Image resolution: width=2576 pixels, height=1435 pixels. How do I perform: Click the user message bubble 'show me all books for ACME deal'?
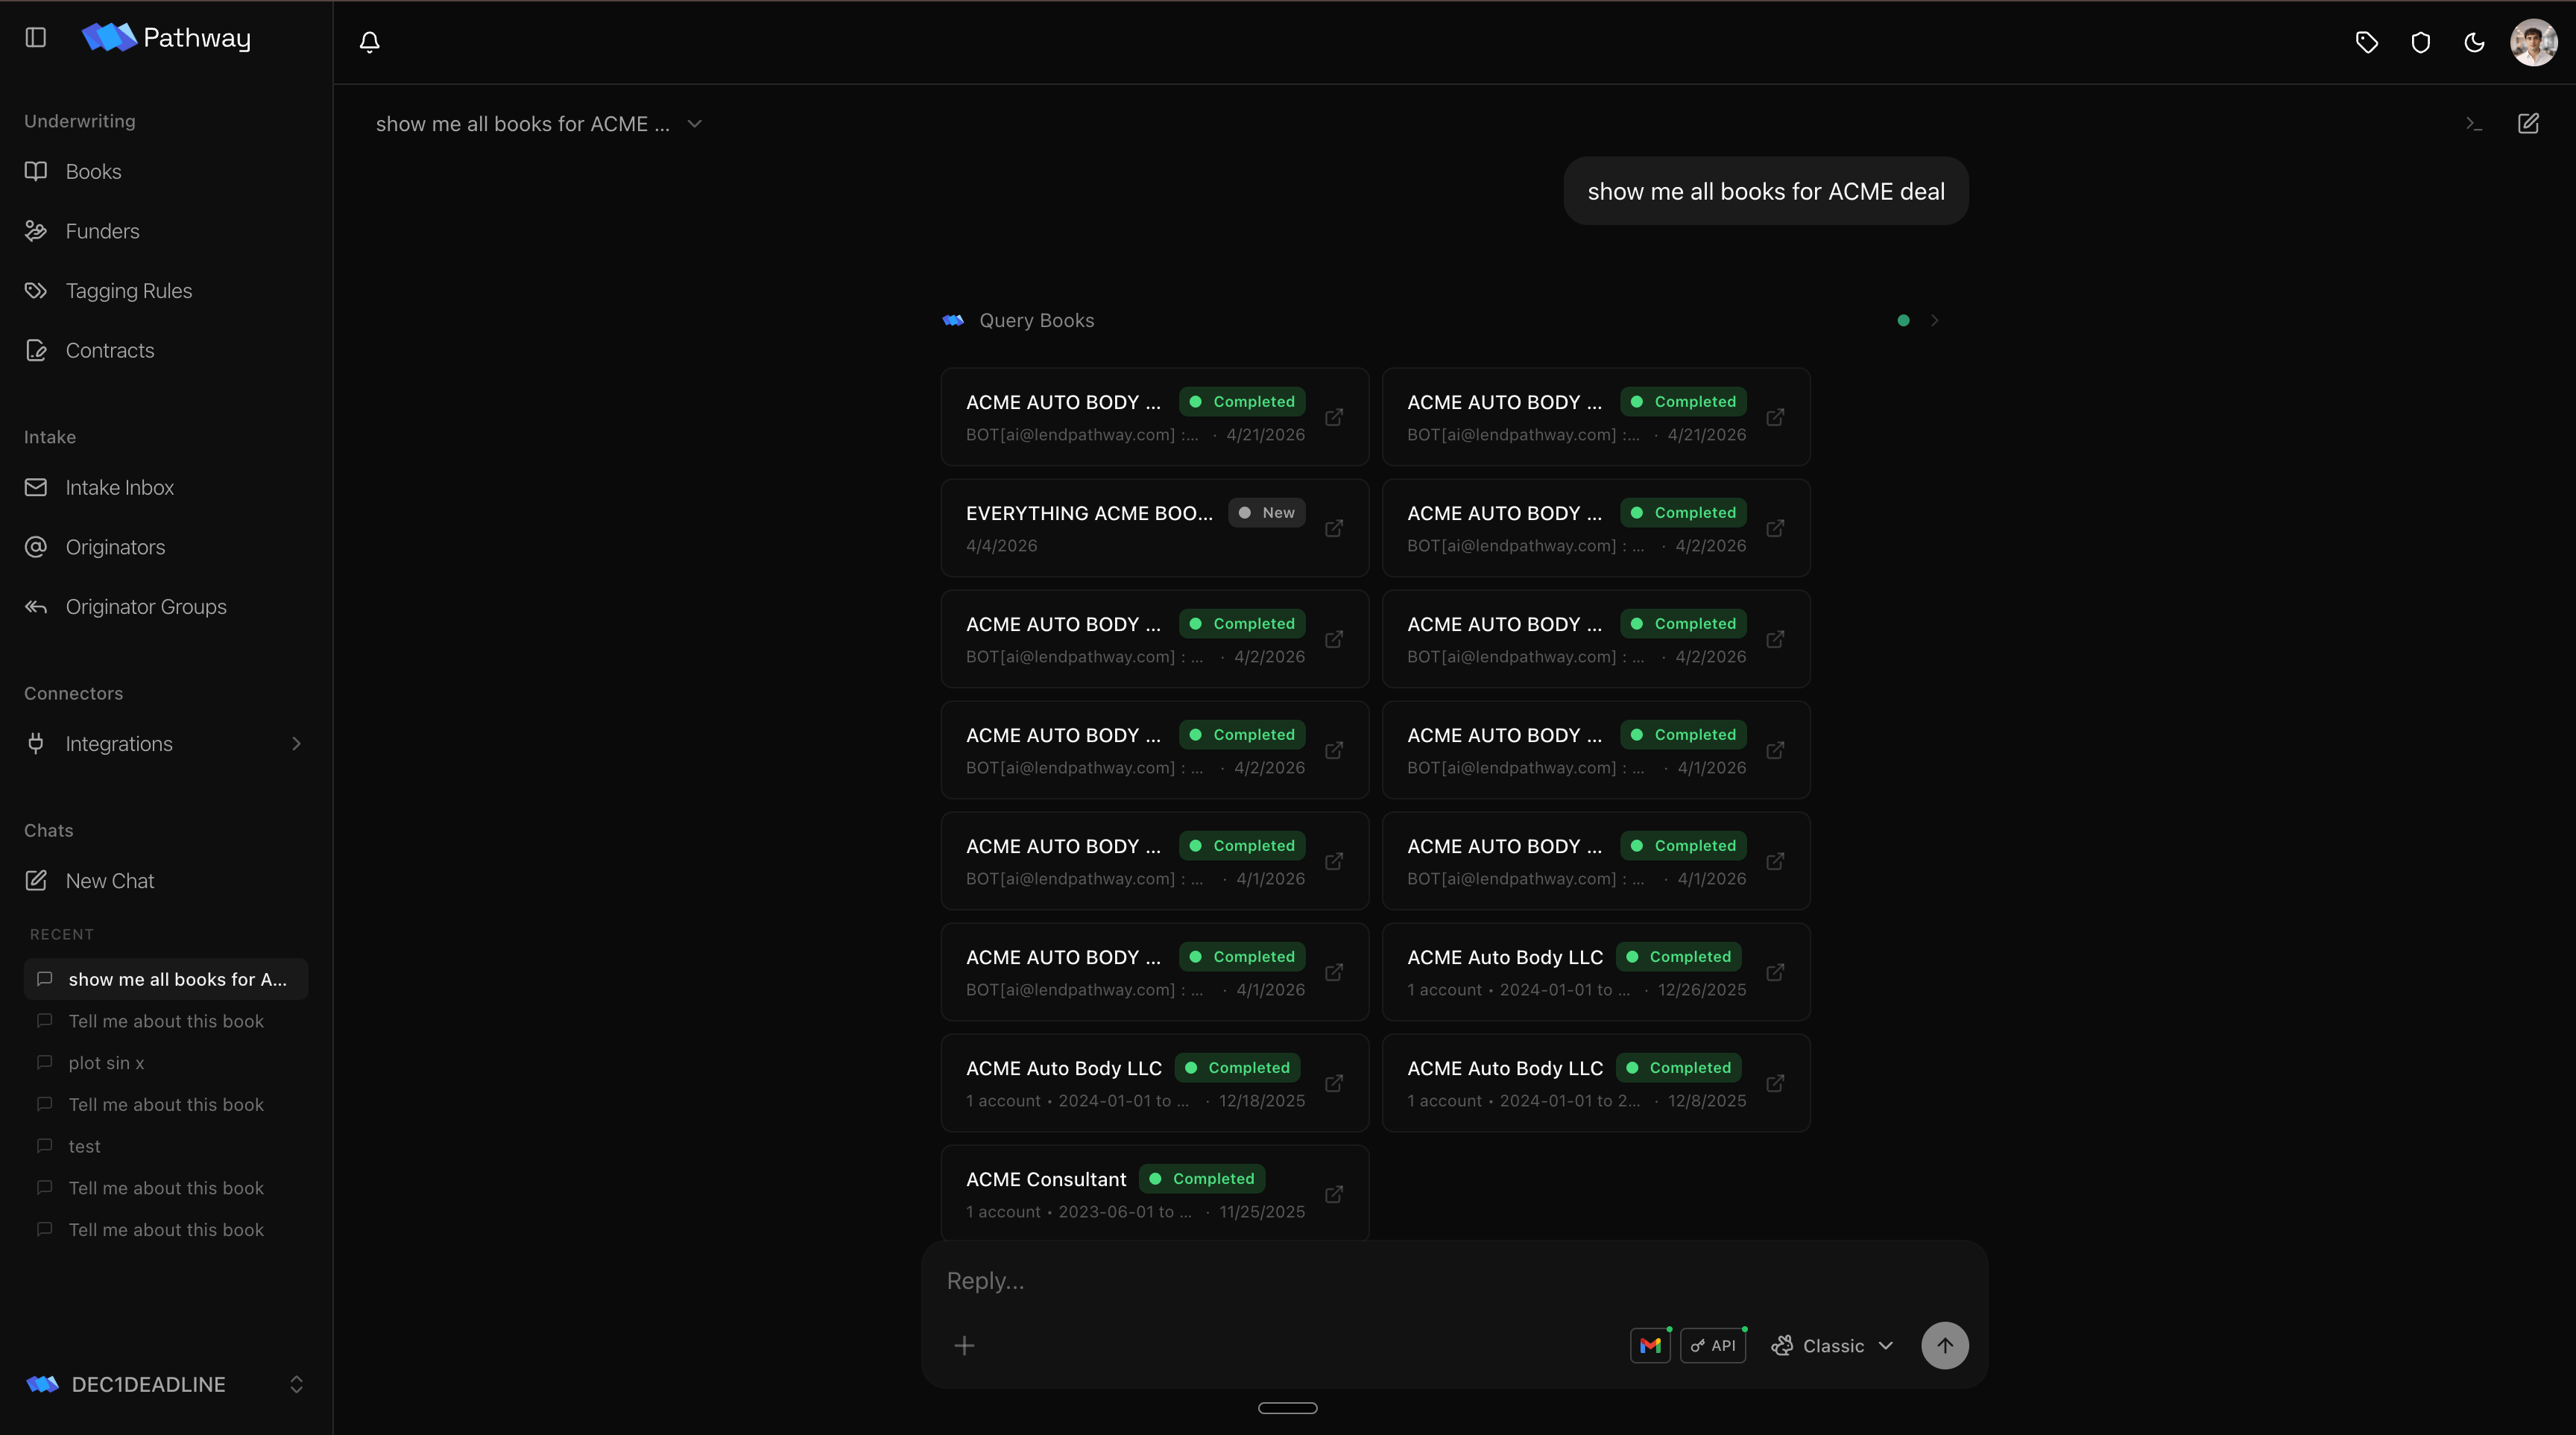[x=1765, y=192]
